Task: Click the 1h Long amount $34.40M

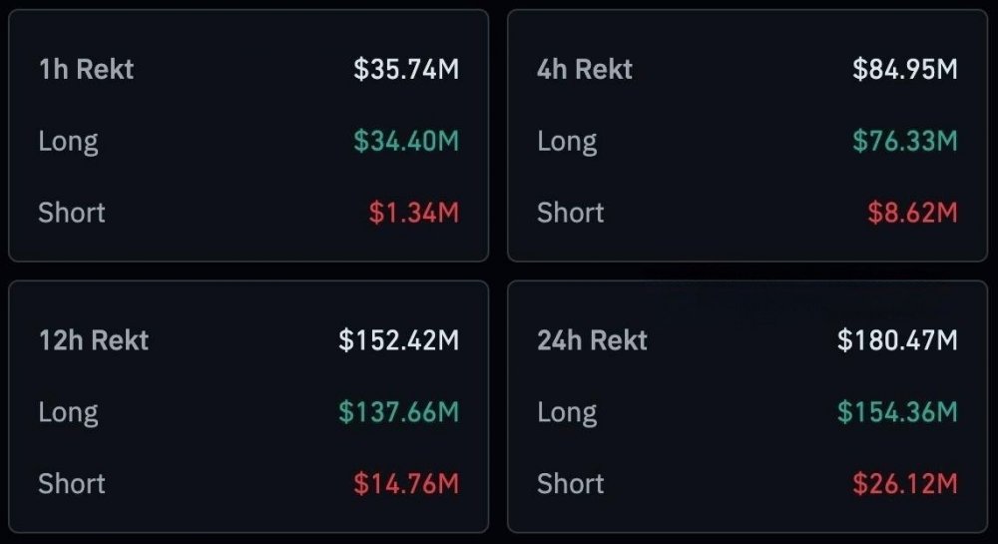Action: [406, 141]
